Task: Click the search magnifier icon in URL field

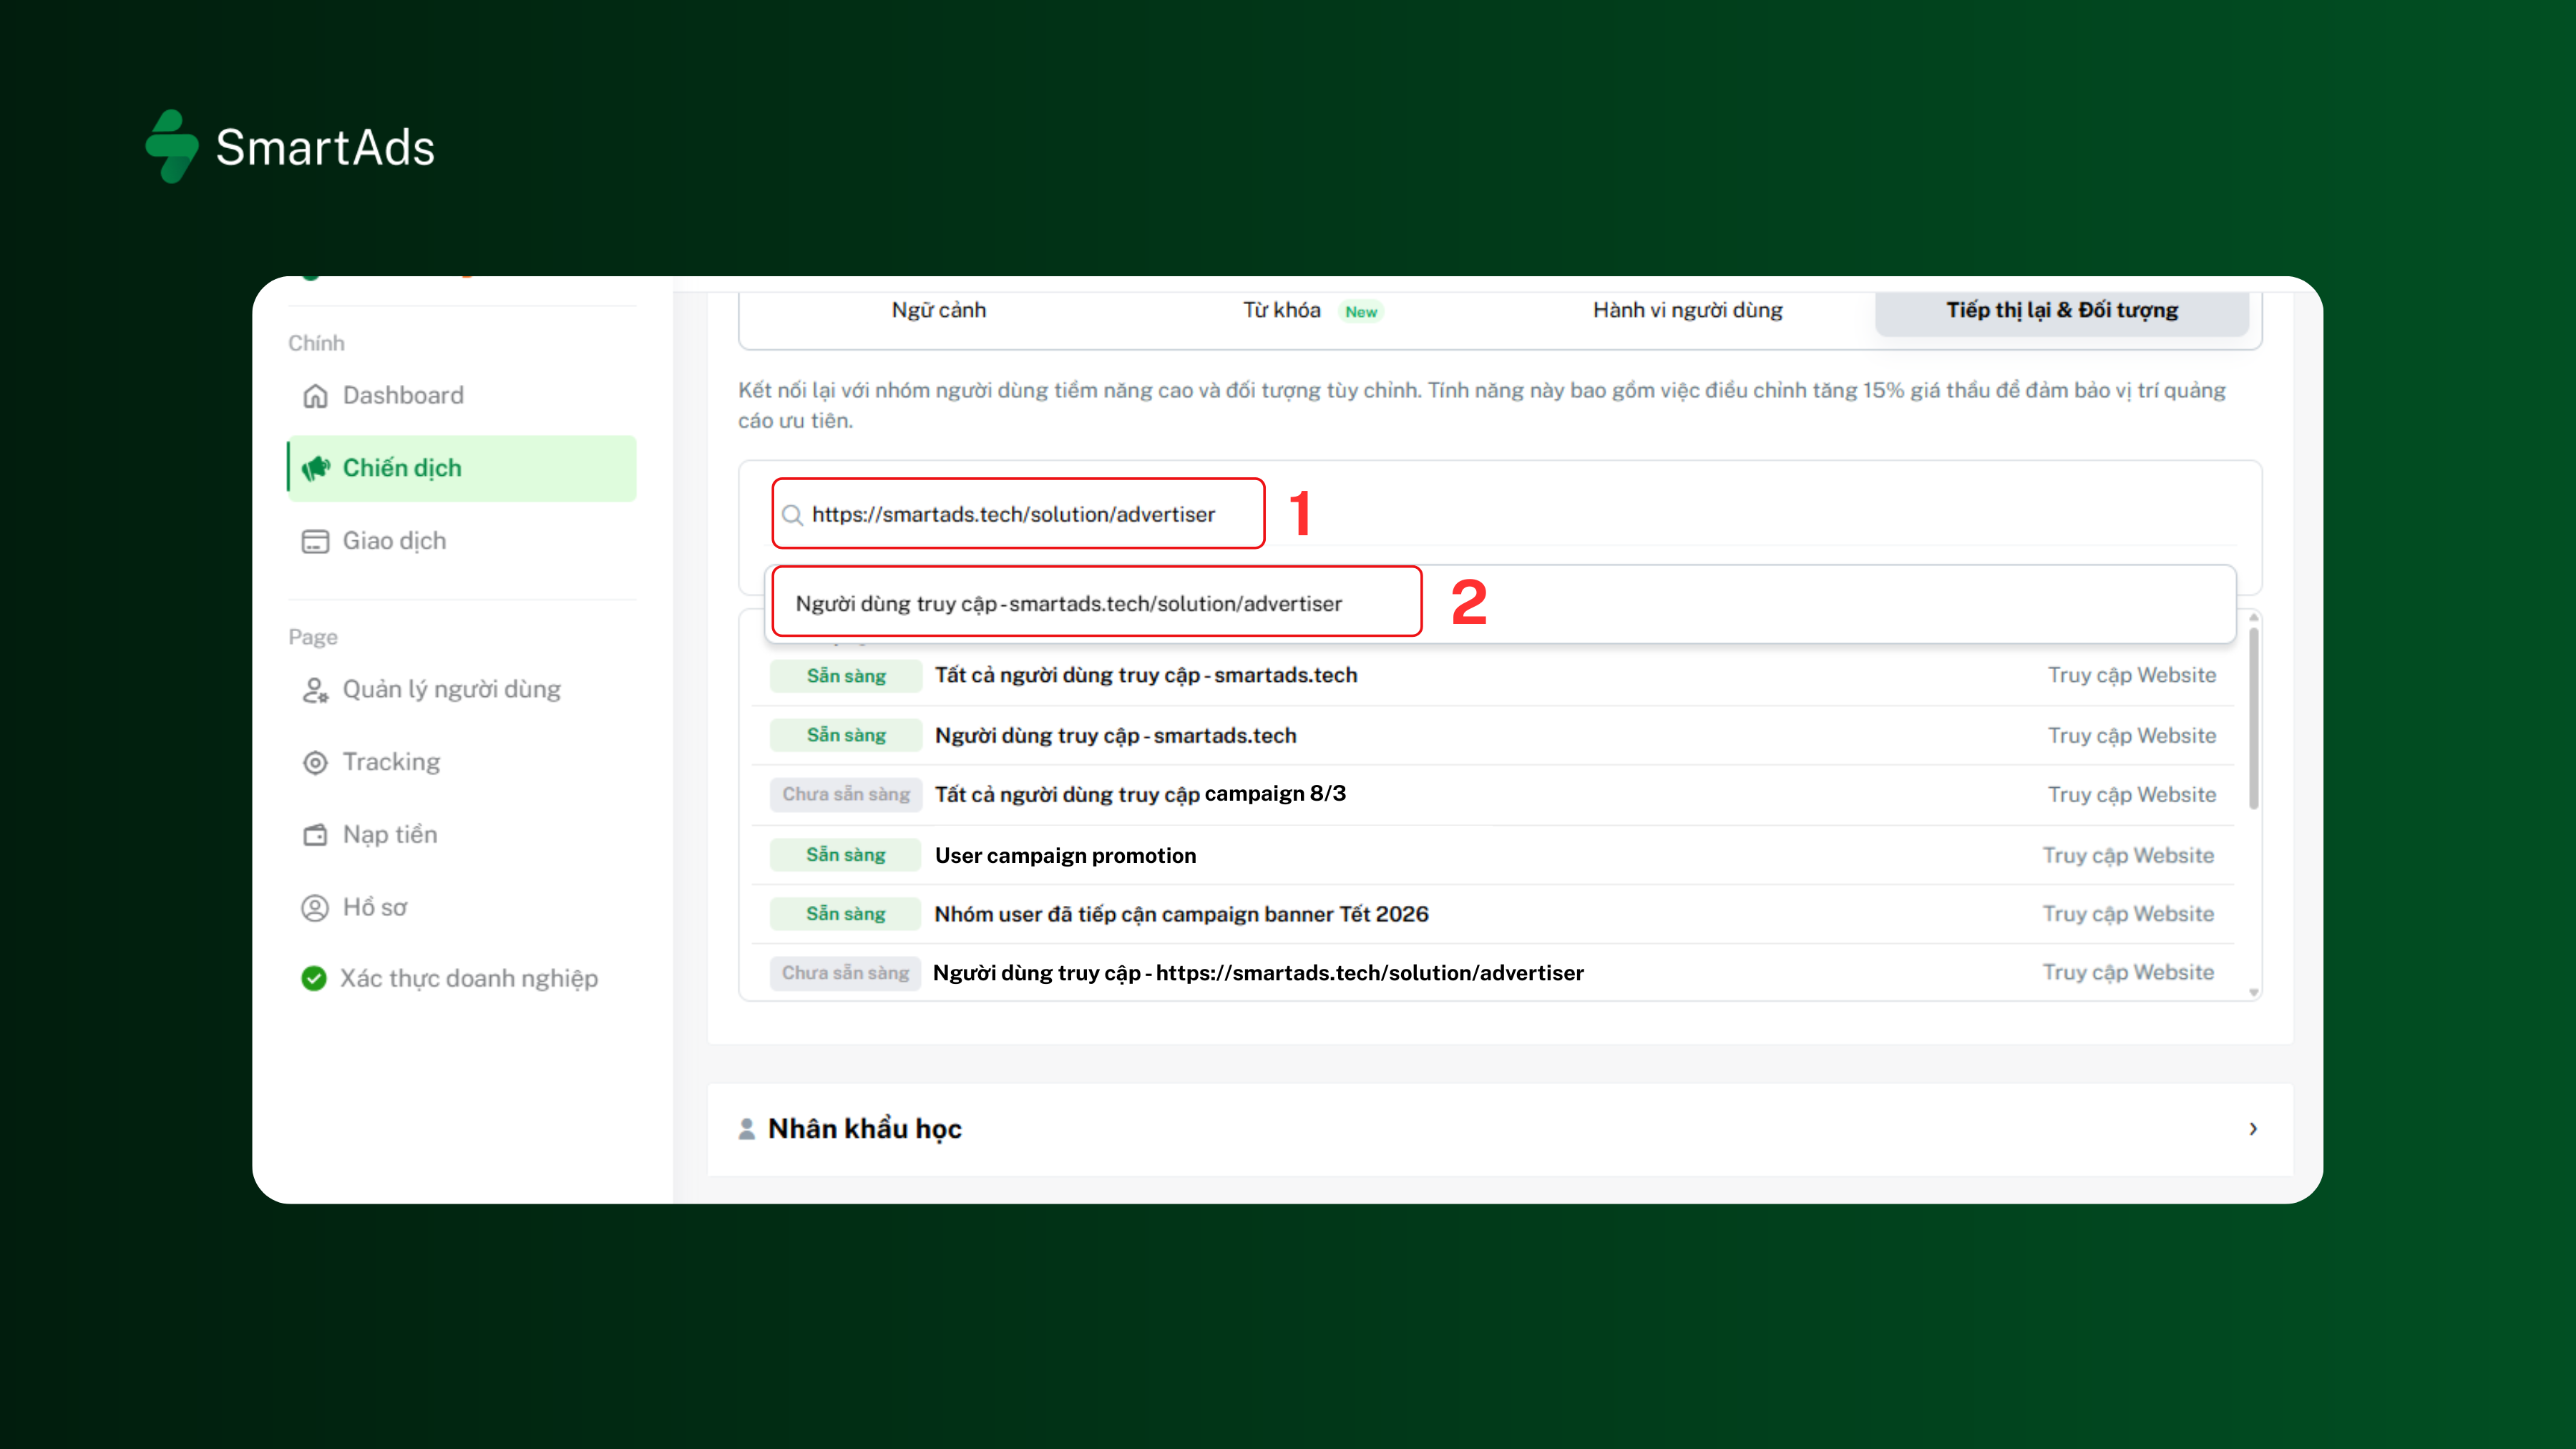Action: tap(792, 515)
